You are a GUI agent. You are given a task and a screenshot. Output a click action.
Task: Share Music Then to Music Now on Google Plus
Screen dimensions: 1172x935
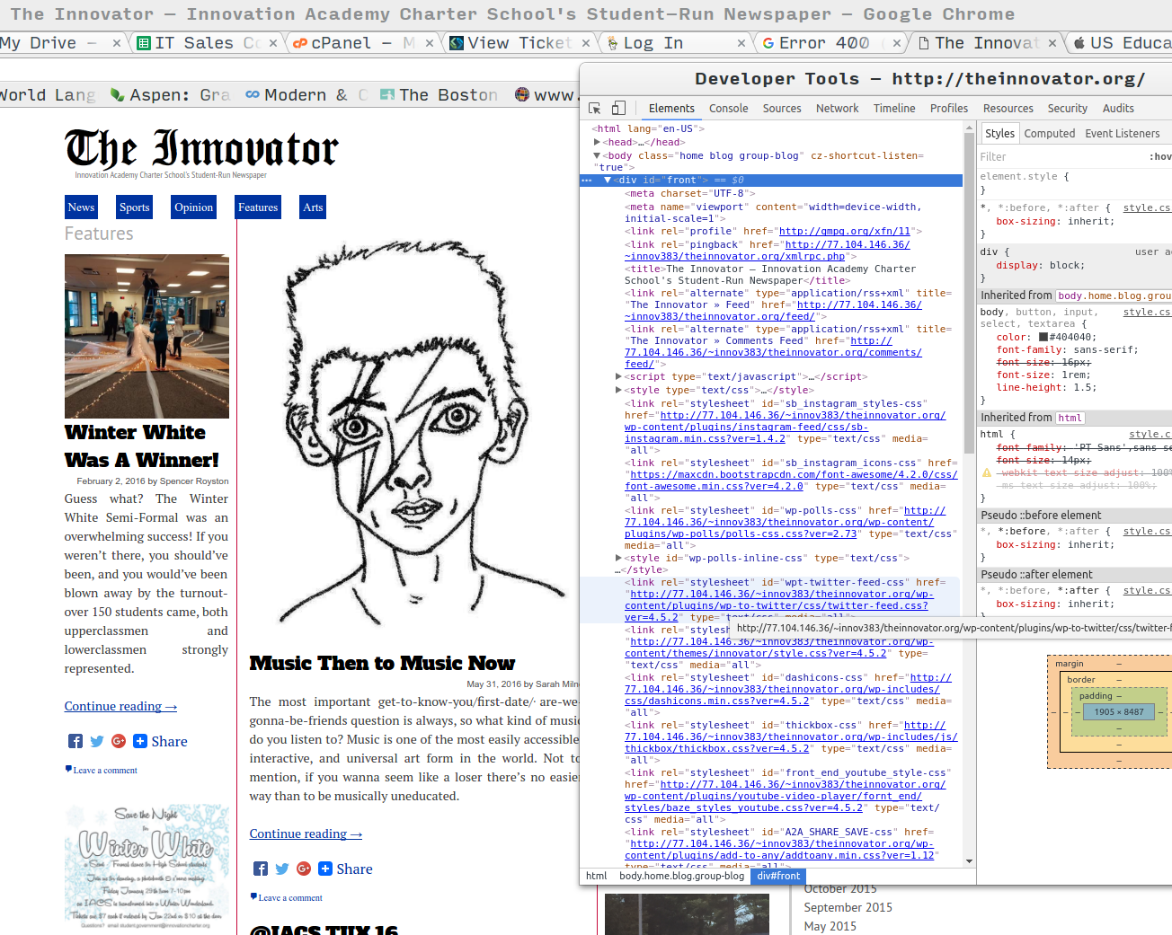[304, 869]
